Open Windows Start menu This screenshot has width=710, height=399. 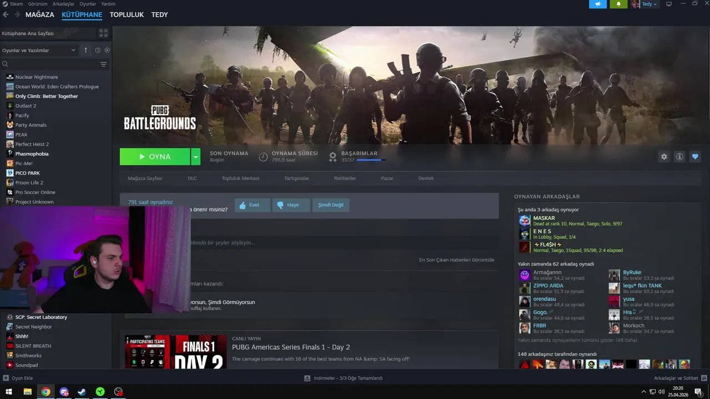click(9, 392)
